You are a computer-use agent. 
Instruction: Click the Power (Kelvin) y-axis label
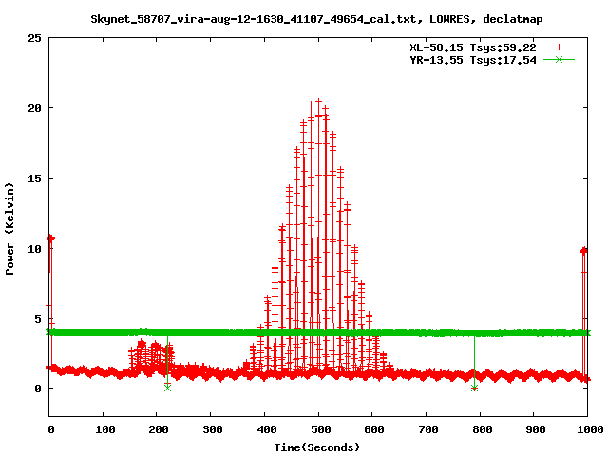9,229
